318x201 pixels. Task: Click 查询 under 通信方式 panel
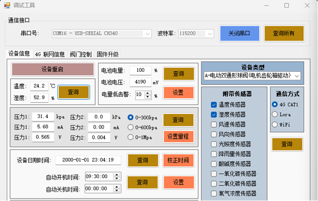coord(287,144)
